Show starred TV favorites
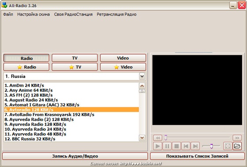Viewport: 247px width, 167px height. [x=75, y=67]
